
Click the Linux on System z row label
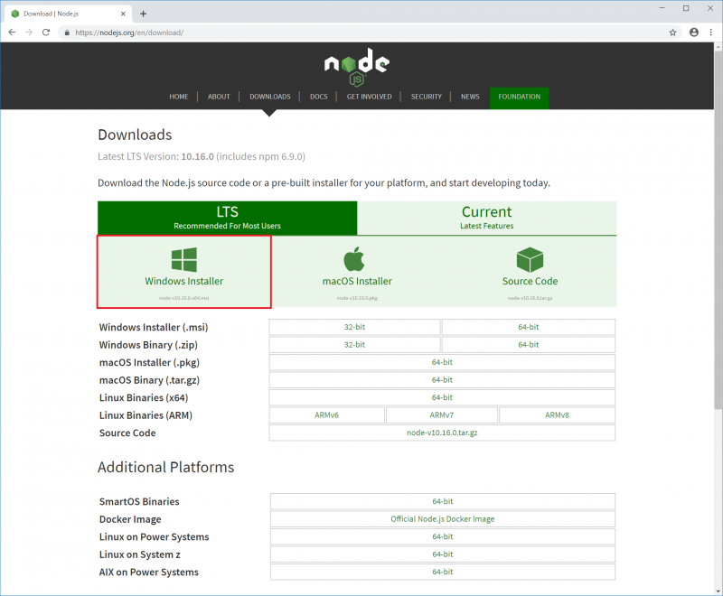(140, 554)
